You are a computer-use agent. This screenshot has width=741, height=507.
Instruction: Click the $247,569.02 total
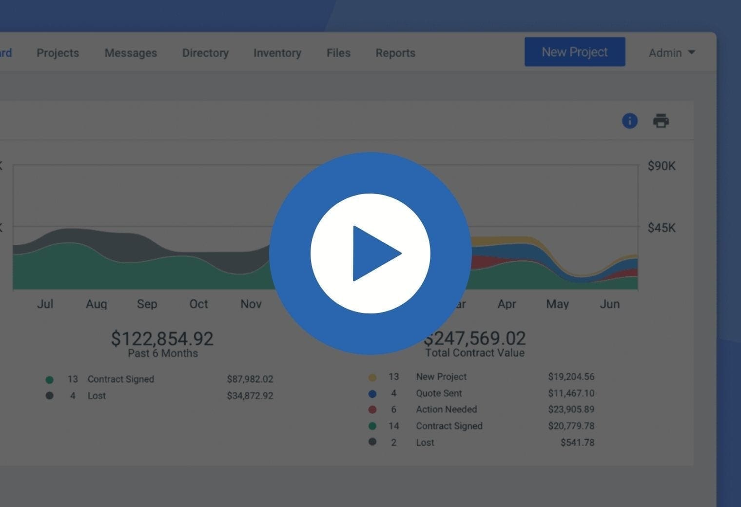(x=475, y=338)
